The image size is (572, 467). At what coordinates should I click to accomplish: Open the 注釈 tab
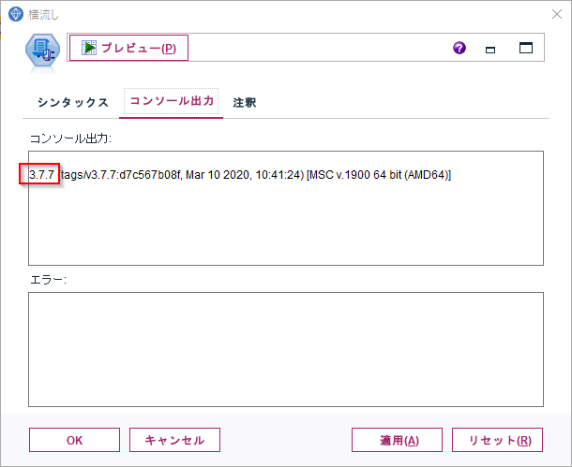(x=245, y=102)
